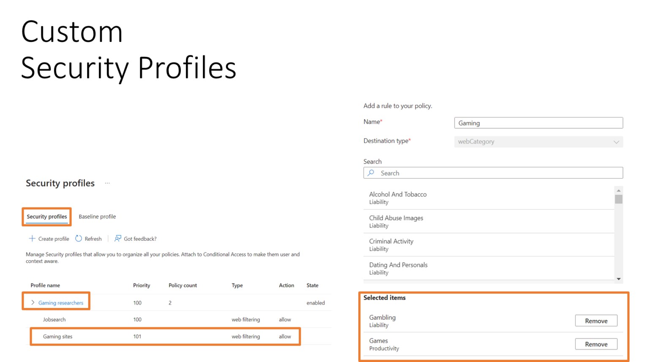Click the Create profile plus icon

(32, 238)
